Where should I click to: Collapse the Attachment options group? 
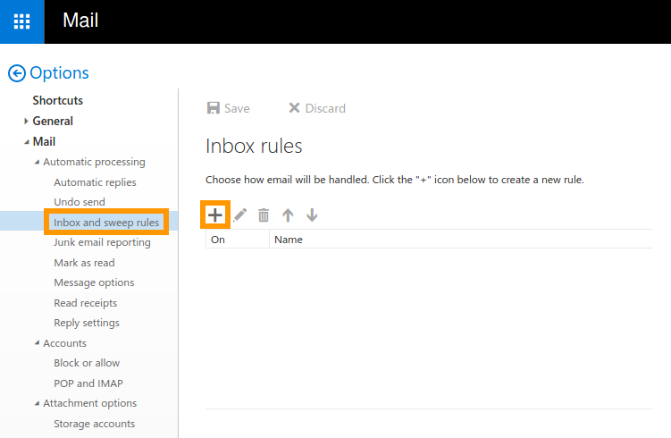(x=37, y=404)
